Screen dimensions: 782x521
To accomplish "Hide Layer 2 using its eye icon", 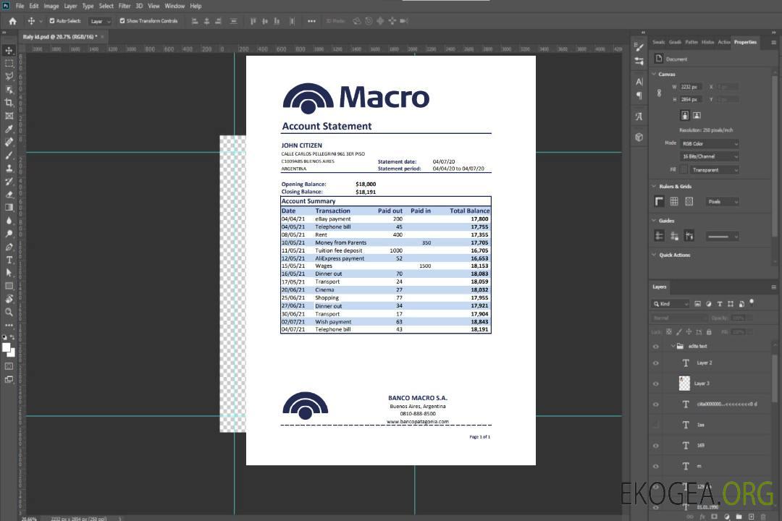I will [656, 363].
